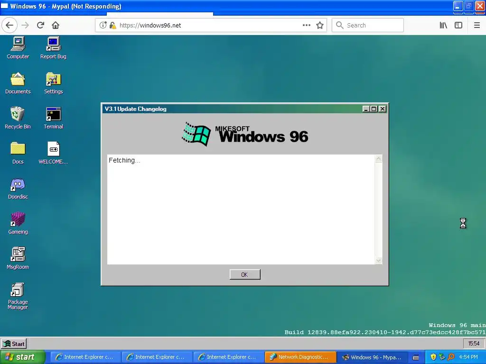Click the changelog scrollbar down arrow

coord(378,260)
